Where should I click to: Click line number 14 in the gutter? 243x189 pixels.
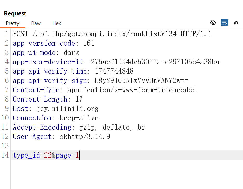(5, 155)
